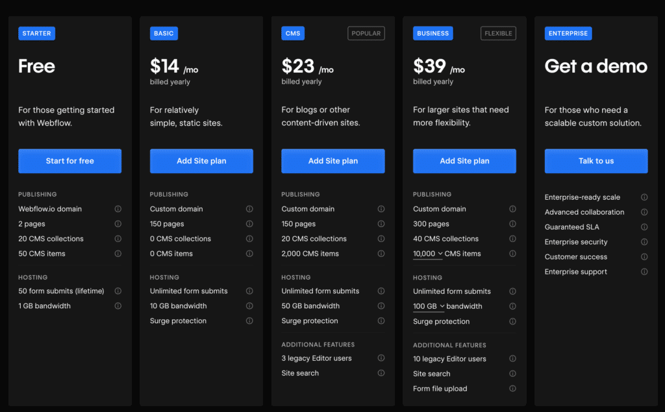
Task: Open info icon for 300 pages
Action: click(x=513, y=224)
